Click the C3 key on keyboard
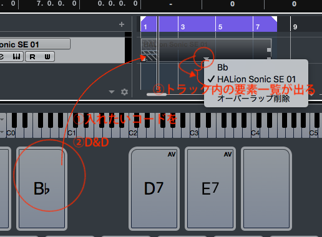The width and height of the screenshot is (322, 237). pos(194,133)
